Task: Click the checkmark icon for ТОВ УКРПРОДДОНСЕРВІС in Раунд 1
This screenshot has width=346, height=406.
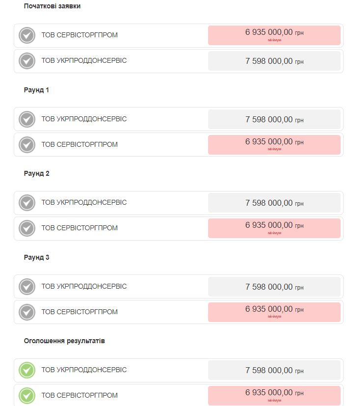Action: [x=27, y=119]
